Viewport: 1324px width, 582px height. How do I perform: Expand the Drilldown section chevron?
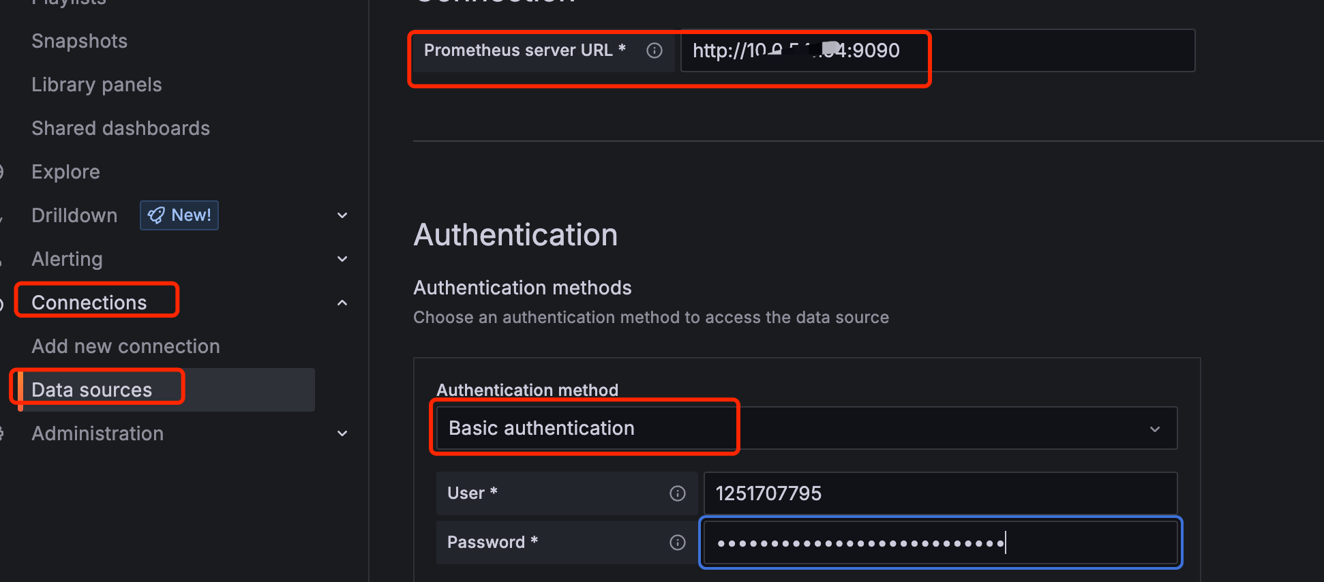342,215
